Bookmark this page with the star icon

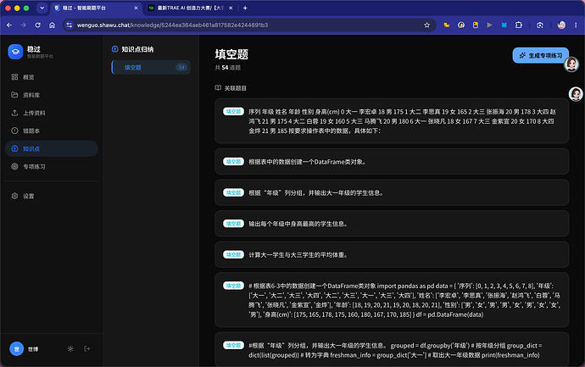(x=426, y=25)
